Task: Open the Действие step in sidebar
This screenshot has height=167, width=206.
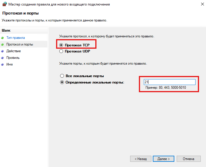Action: coord(13,51)
